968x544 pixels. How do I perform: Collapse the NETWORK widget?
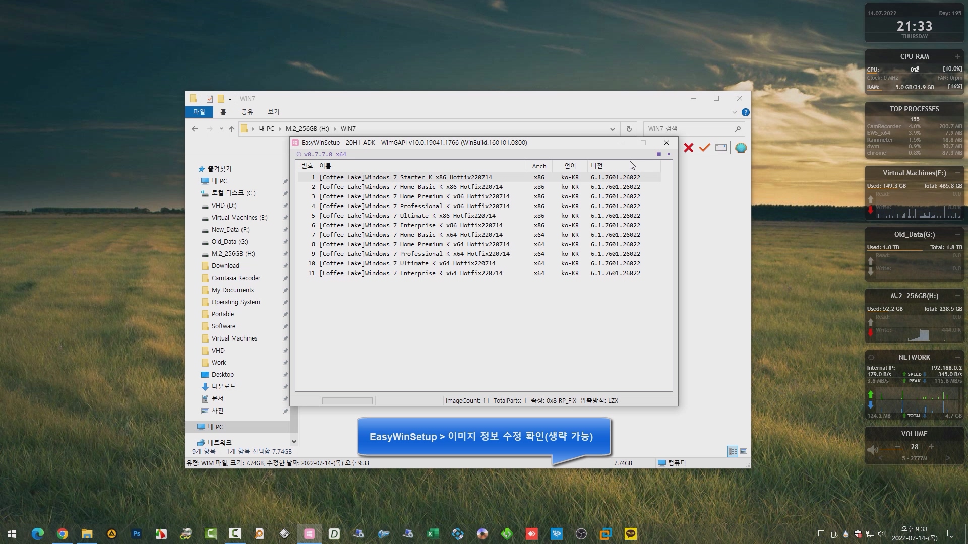coord(957,357)
